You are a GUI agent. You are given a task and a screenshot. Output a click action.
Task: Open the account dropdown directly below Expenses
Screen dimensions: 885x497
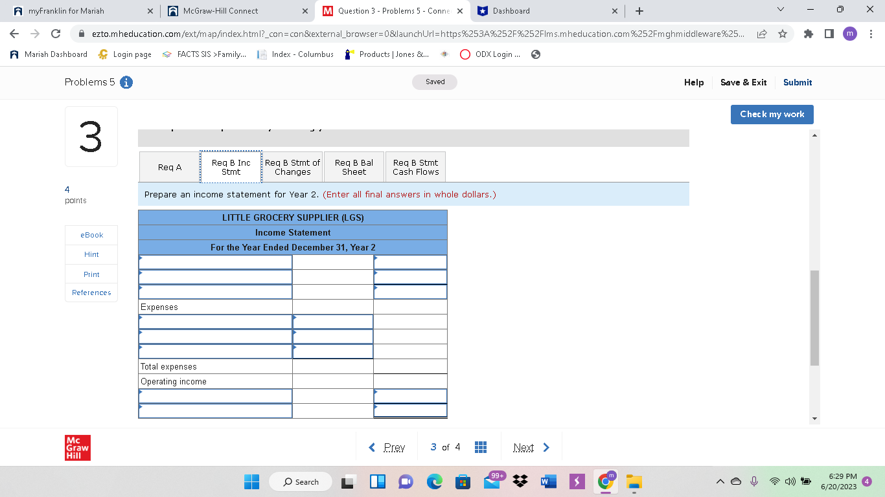pos(215,322)
